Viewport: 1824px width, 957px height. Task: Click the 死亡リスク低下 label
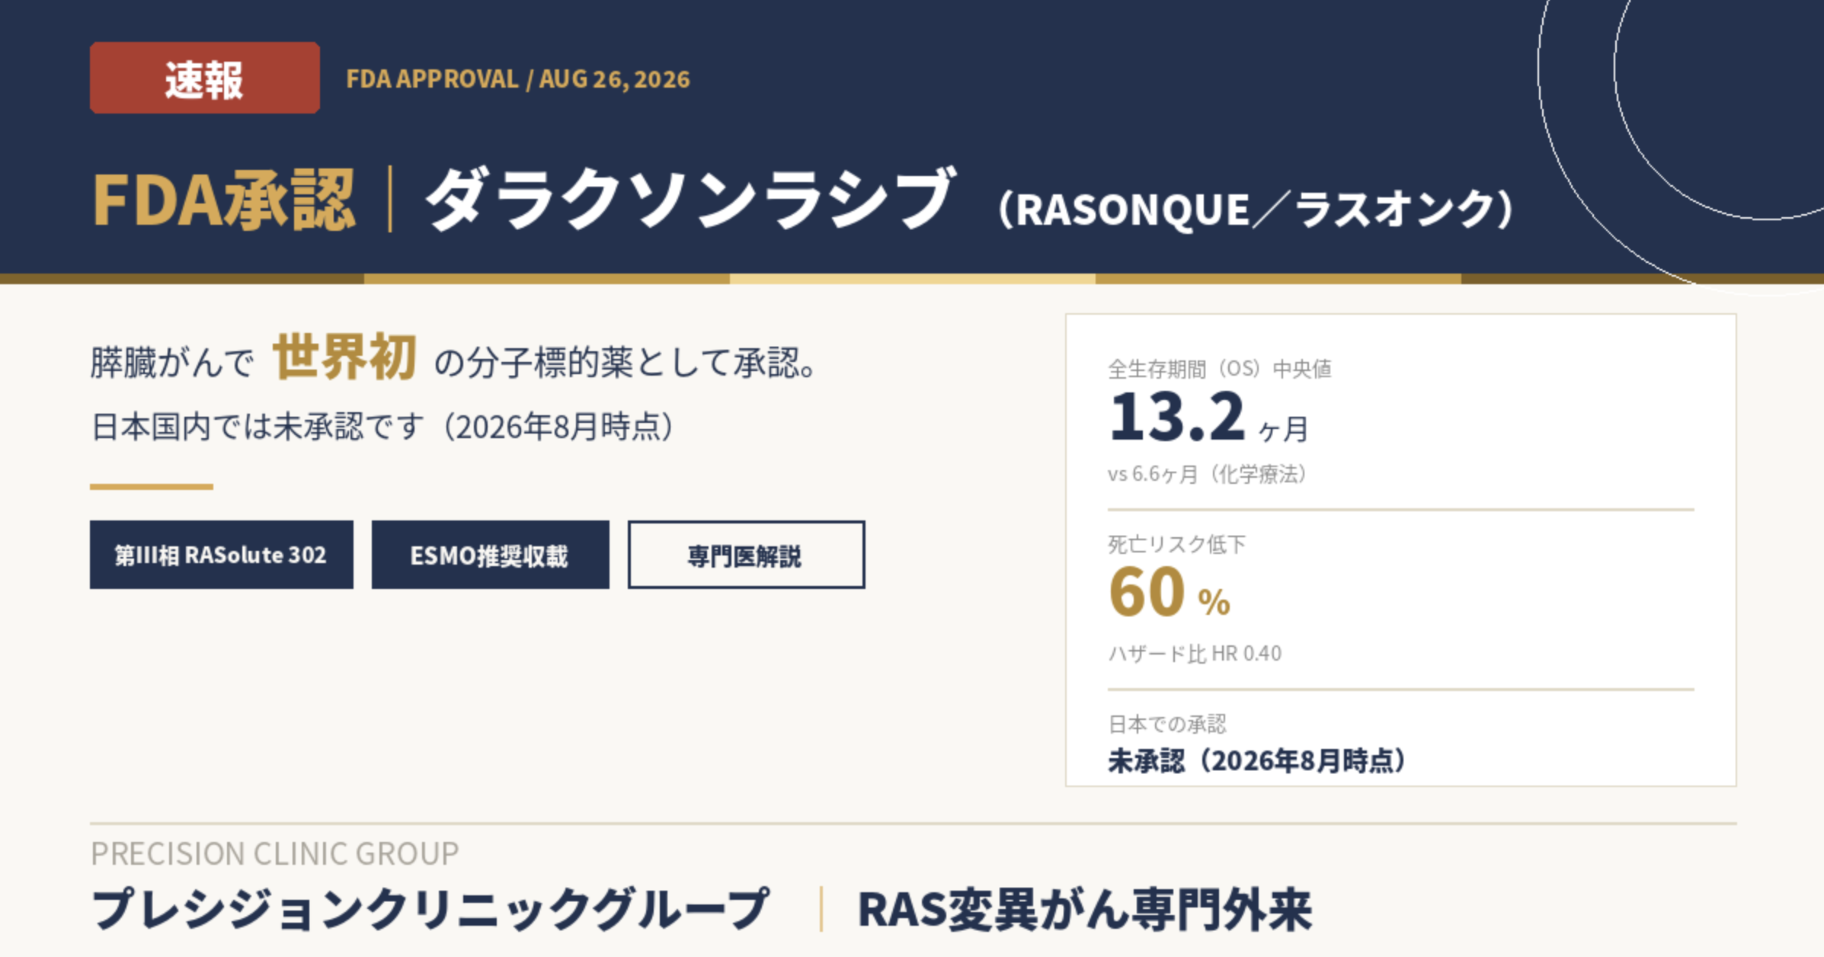[x=1177, y=544]
